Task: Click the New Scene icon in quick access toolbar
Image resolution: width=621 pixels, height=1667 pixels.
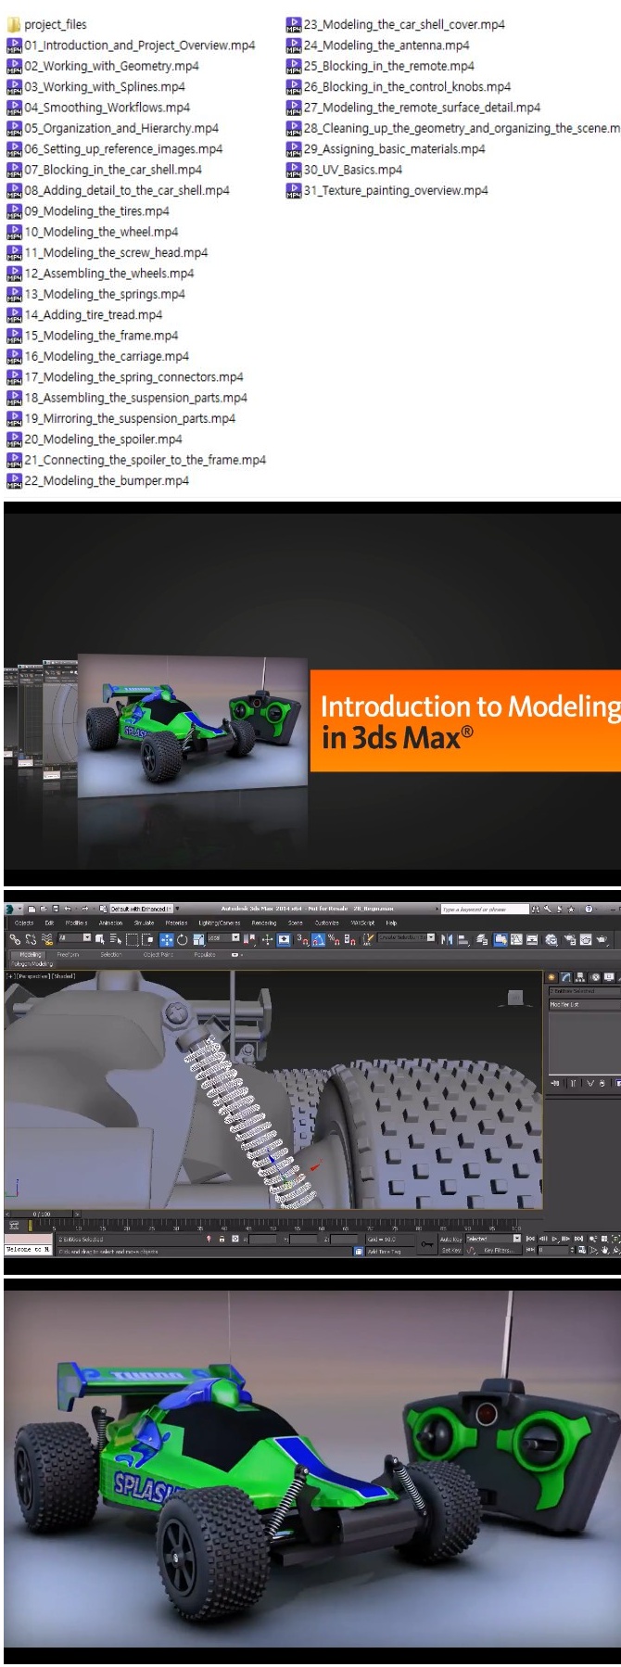Action: [32, 909]
